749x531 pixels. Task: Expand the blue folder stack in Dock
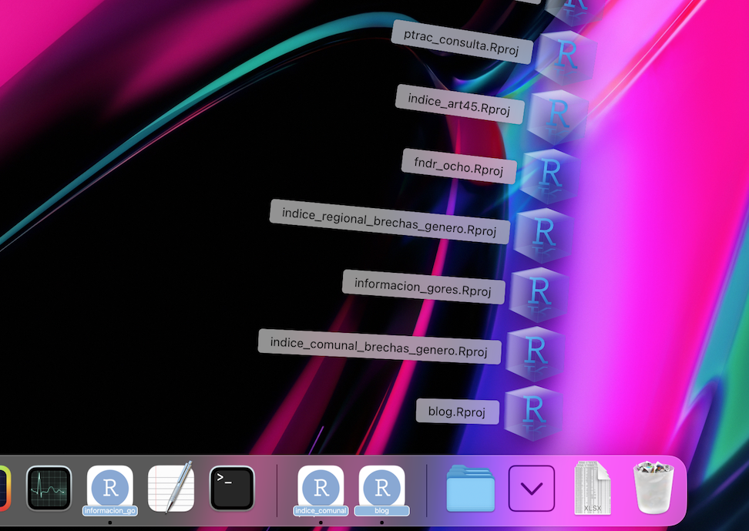pos(471,488)
